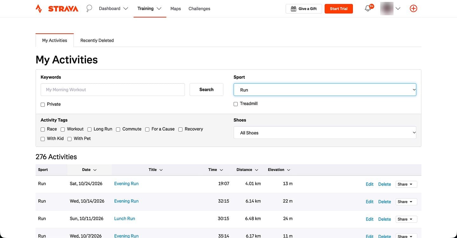Sort activities by Date column
Viewport: 457px width, 238px height.
coord(89,170)
